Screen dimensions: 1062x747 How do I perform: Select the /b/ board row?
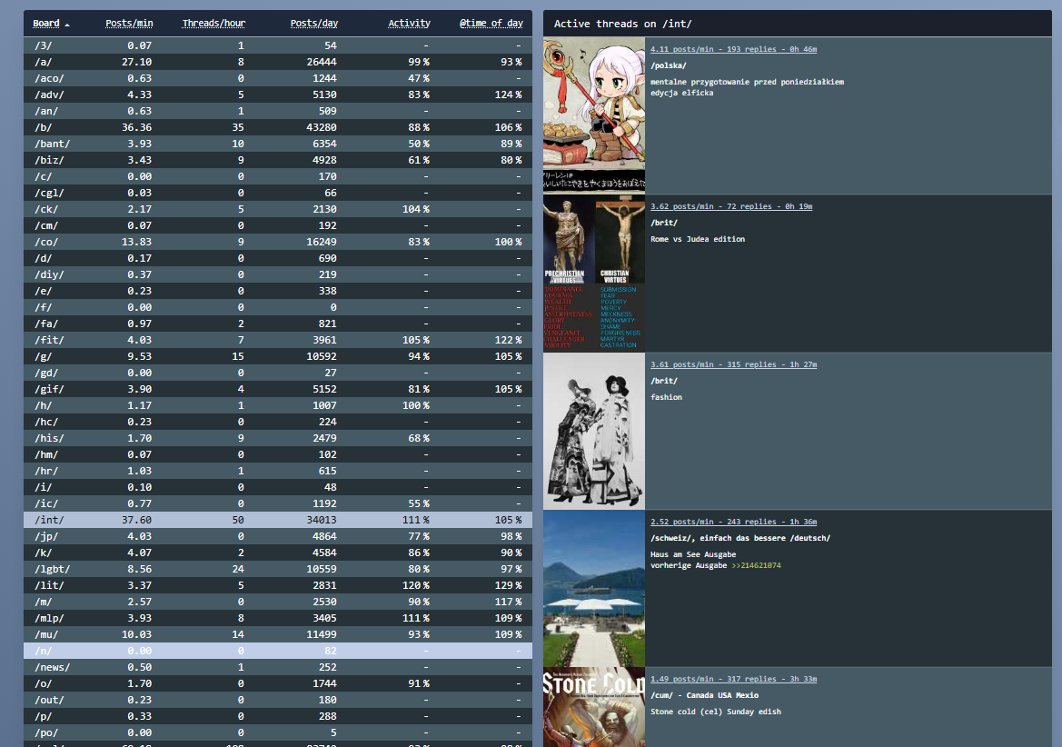[278, 127]
